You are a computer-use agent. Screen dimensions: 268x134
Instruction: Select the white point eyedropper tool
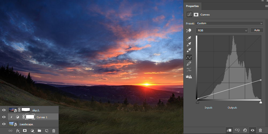pyautogui.click(x=189, y=50)
